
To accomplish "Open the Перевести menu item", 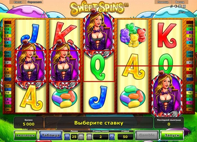I will tap(35, 2).
